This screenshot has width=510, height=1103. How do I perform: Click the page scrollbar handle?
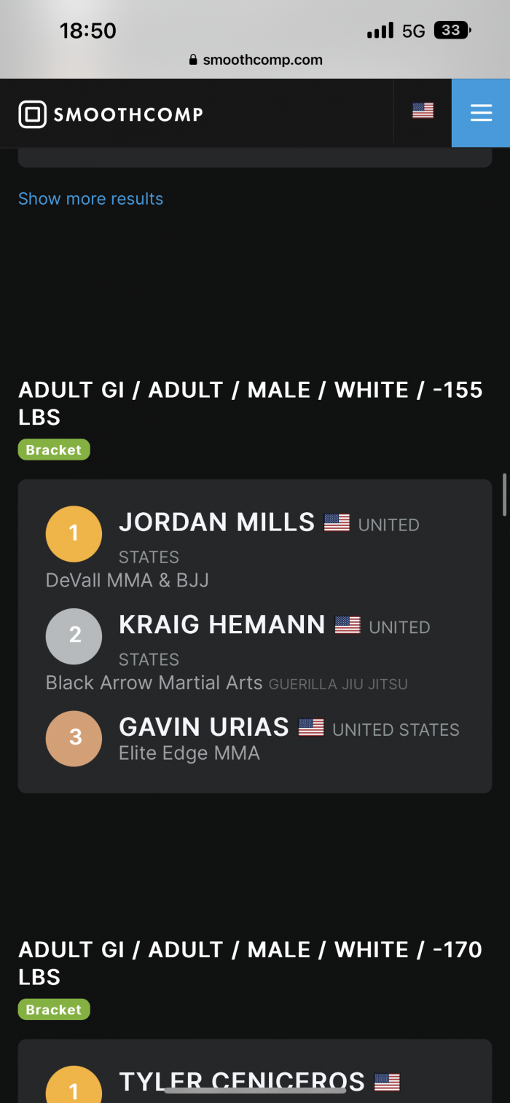504,495
